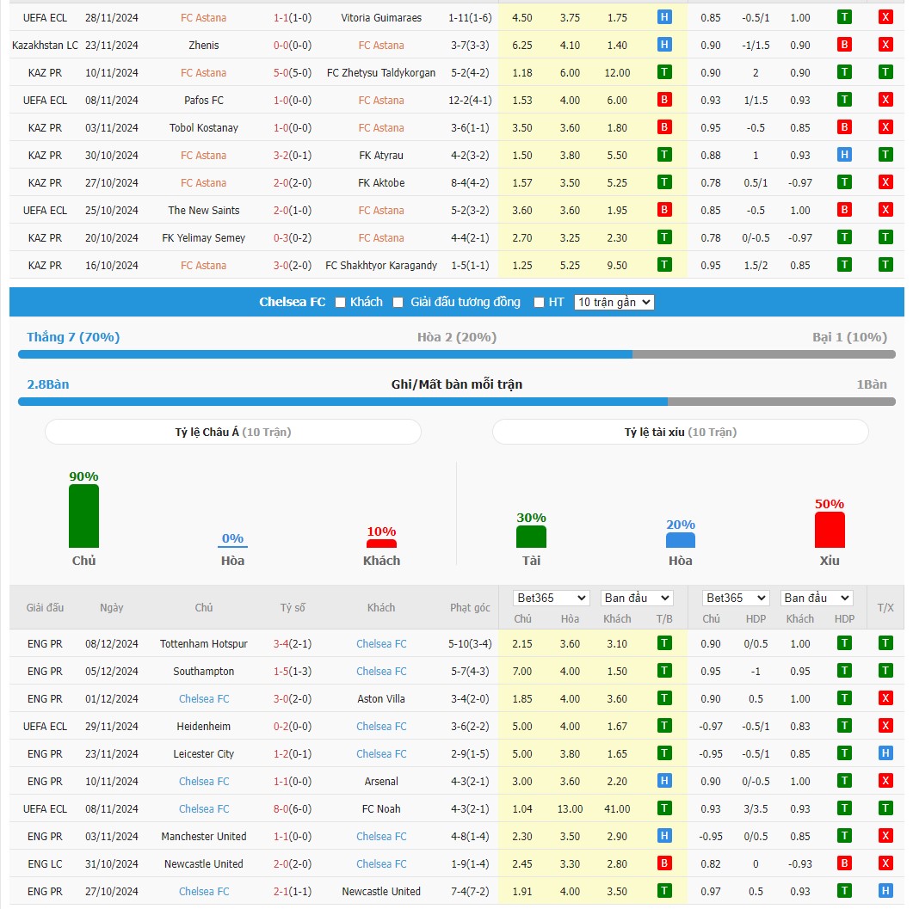913x909 pixels.
Task: Click the green T handicap badge in the Vitoria Guimaraes row
Action: (843, 17)
